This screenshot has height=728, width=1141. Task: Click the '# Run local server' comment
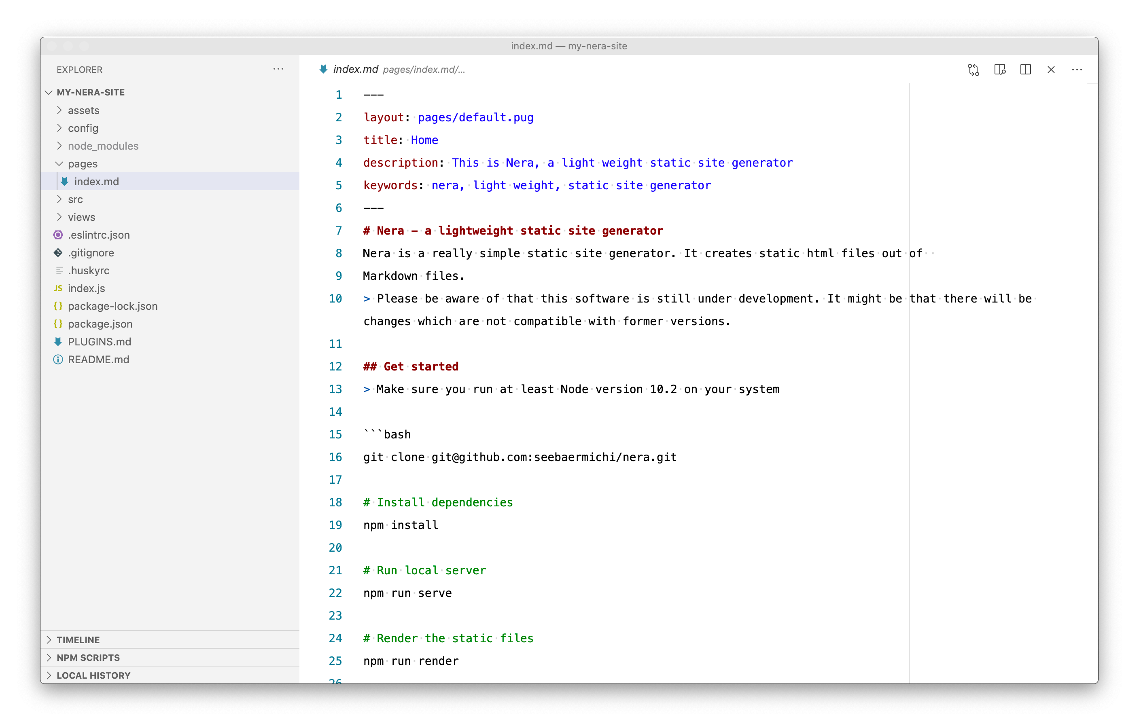424,570
